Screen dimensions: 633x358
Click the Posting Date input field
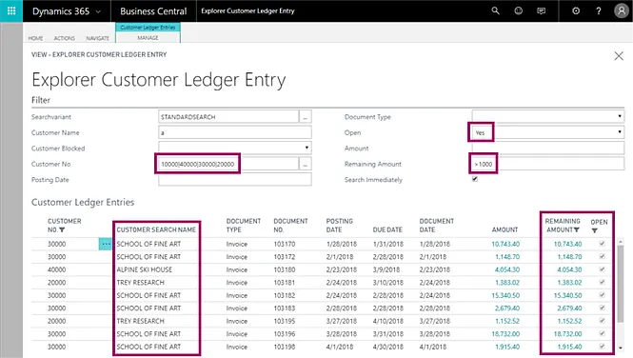pyautogui.click(x=235, y=180)
